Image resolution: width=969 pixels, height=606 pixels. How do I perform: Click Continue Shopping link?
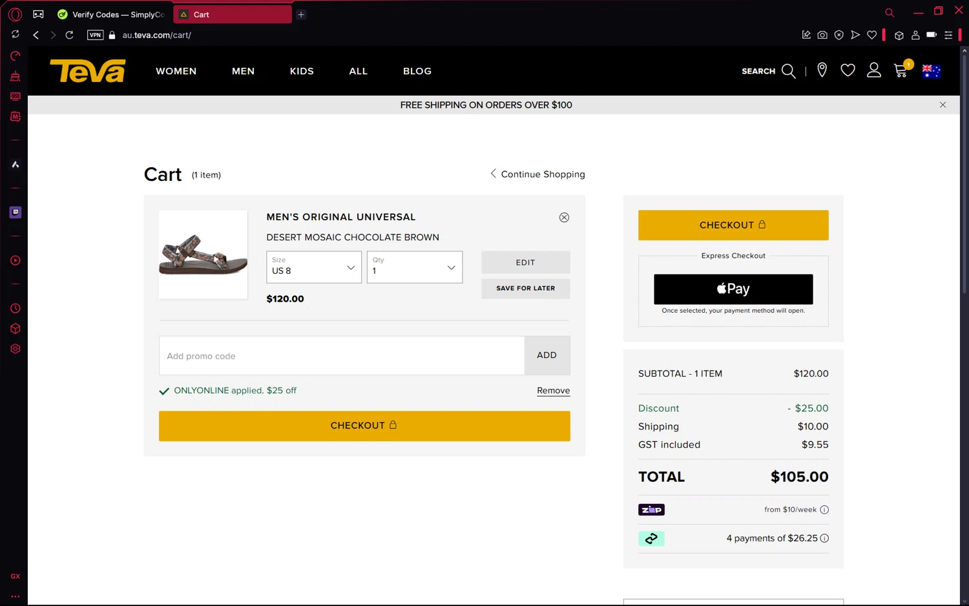click(537, 174)
